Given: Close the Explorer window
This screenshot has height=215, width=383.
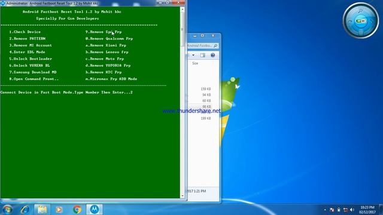Looking at the screenshot, I should click(x=213, y=36).
